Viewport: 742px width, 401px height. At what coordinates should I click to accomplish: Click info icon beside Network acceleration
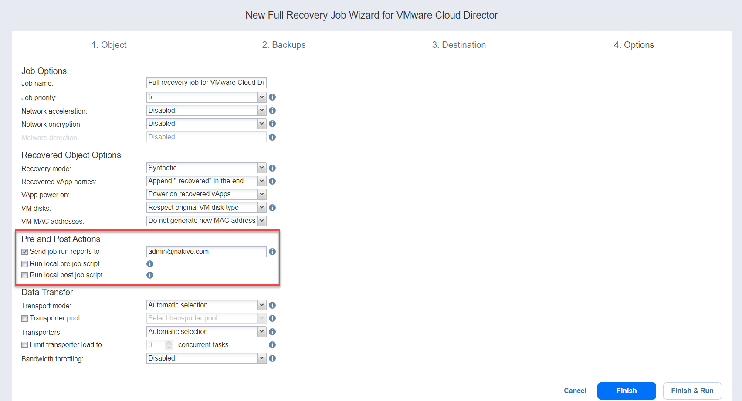tap(272, 111)
